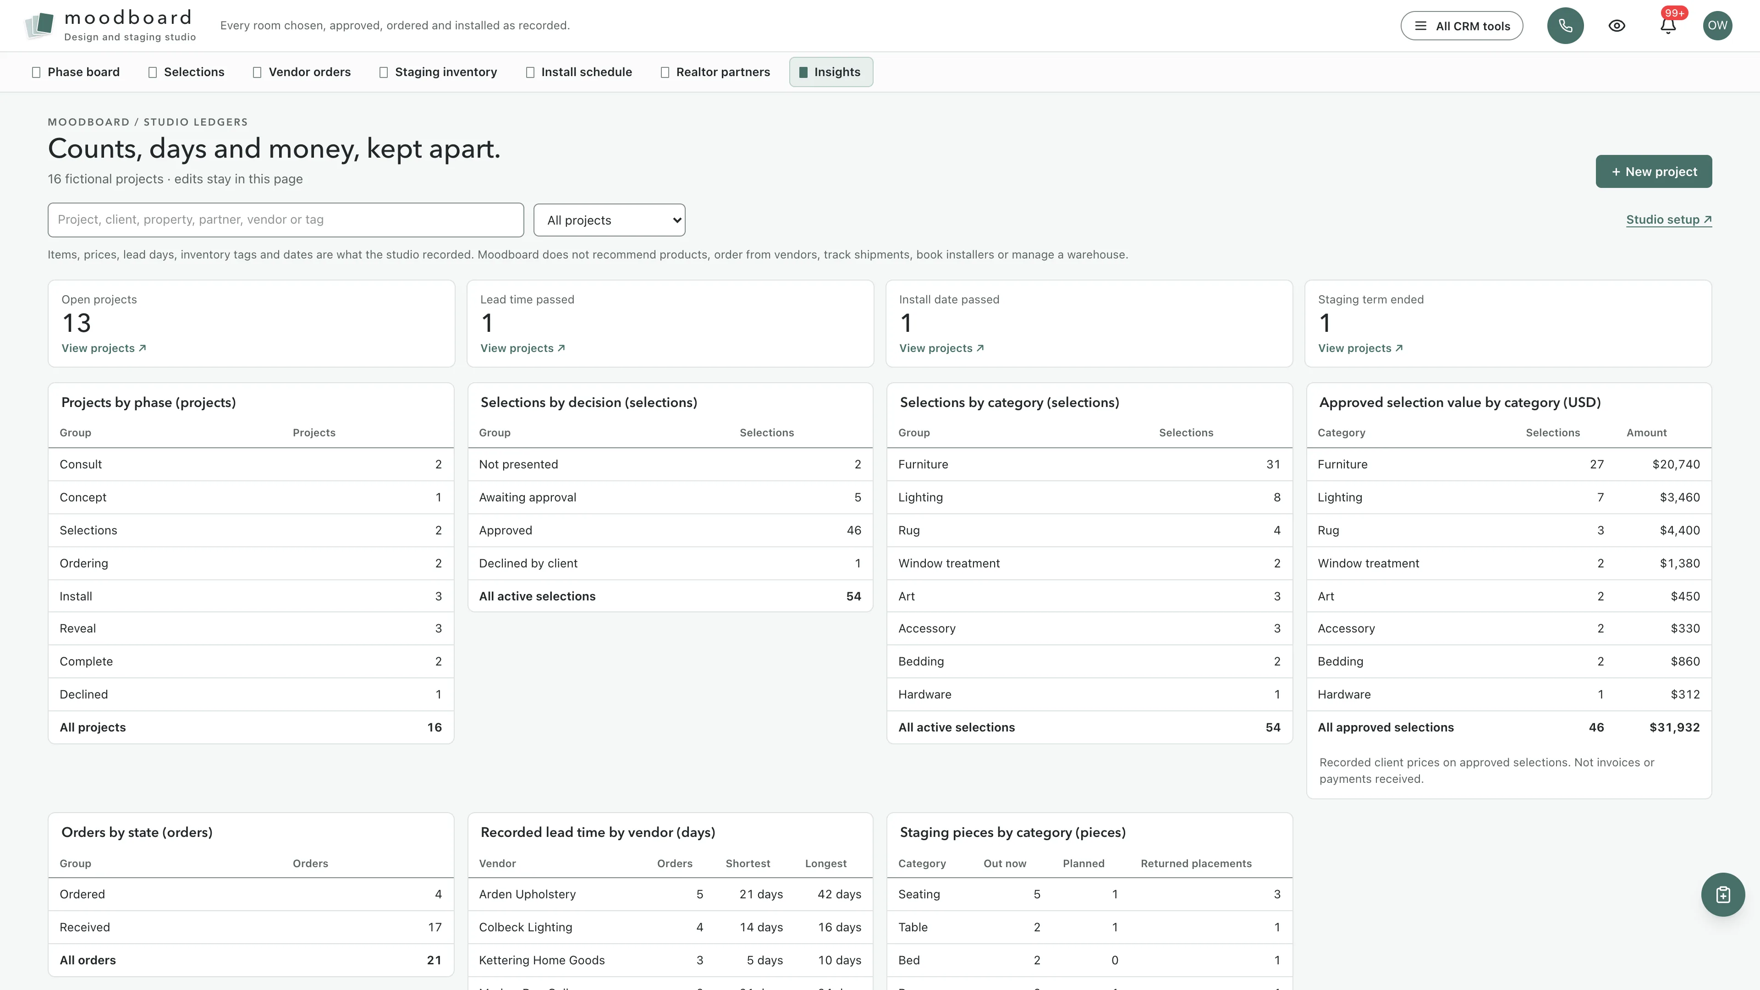Click the Selections tab icon
This screenshot has height=990, width=1760.
click(152, 72)
